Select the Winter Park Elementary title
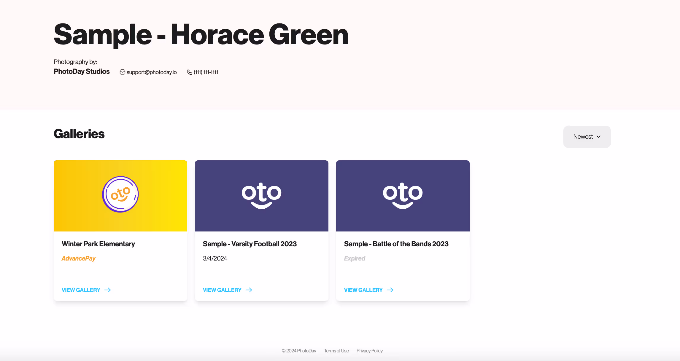Viewport: 680px width, 361px height. (x=98, y=244)
